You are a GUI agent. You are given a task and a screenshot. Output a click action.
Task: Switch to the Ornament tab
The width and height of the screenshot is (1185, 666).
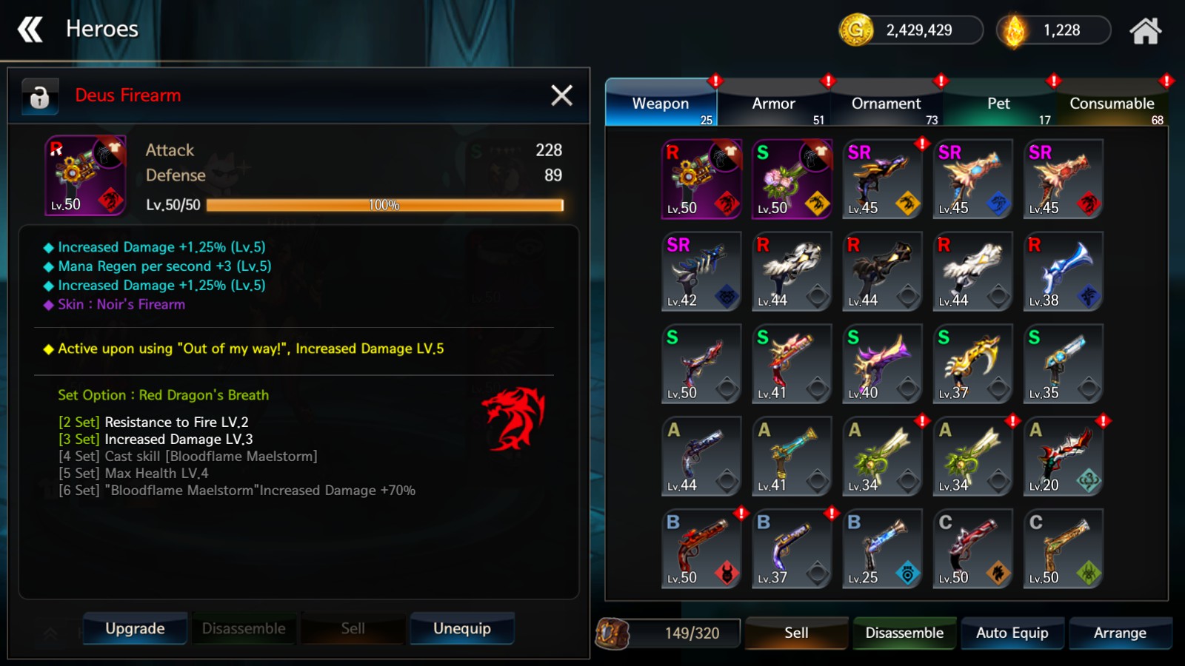click(x=887, y=104)
